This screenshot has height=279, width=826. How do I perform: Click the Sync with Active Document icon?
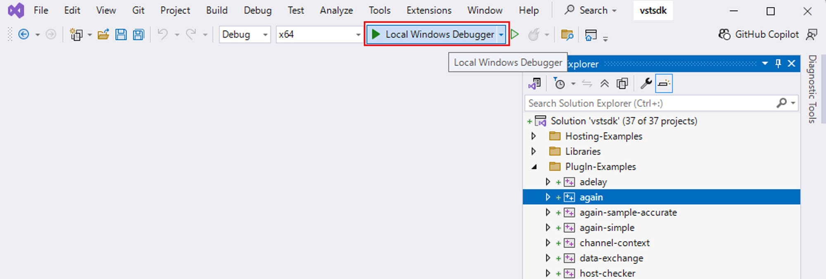point(587,84)
